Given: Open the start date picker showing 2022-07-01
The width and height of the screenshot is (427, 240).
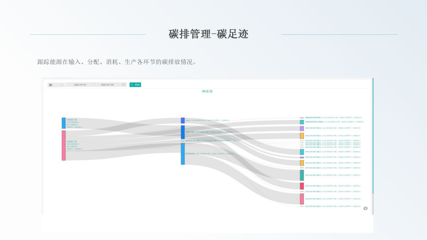Looking at the screenshot, I should click(x=81, y=84).
